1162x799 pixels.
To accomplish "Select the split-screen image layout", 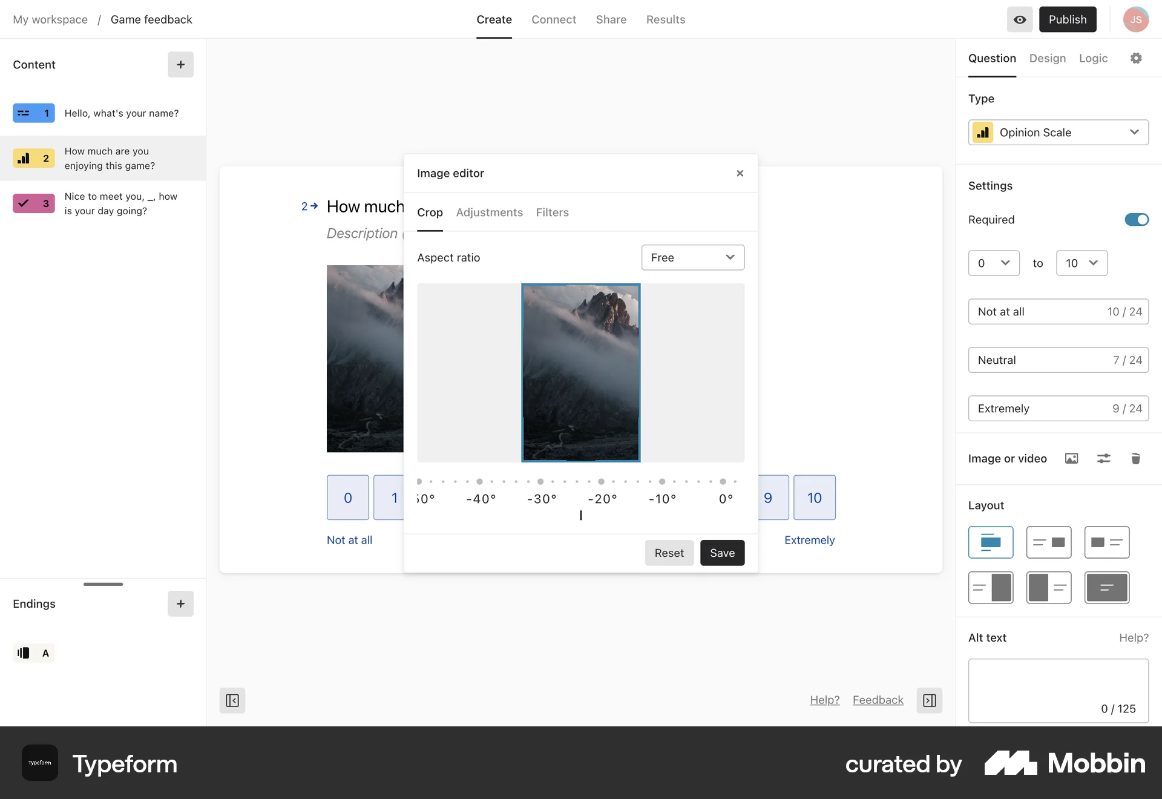I will coord(991,587).
